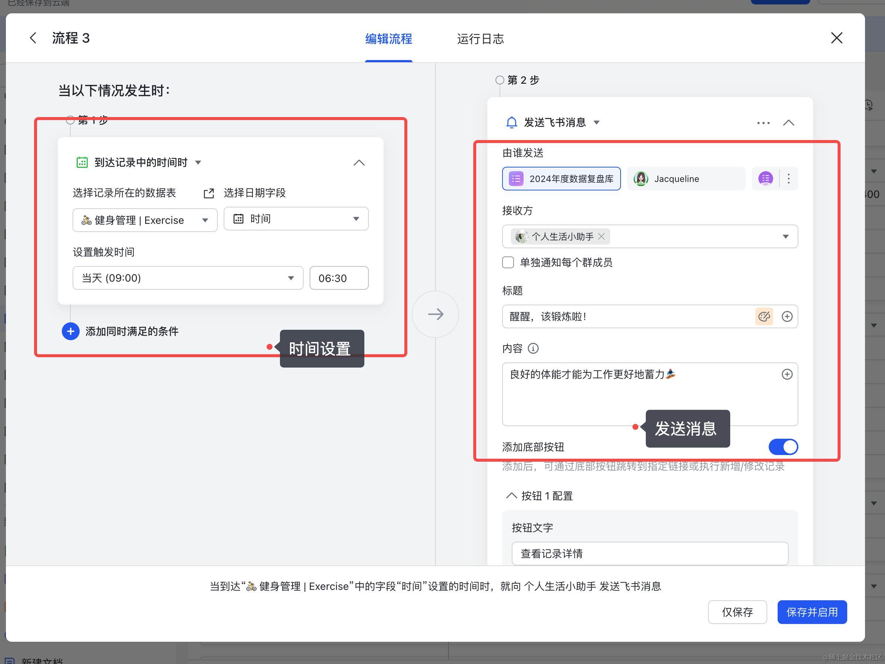Image resolution: width=885 pixels, height=664 pixels.
Task: Check 单独通知每个群成员 checkbox
Action: 508,263
